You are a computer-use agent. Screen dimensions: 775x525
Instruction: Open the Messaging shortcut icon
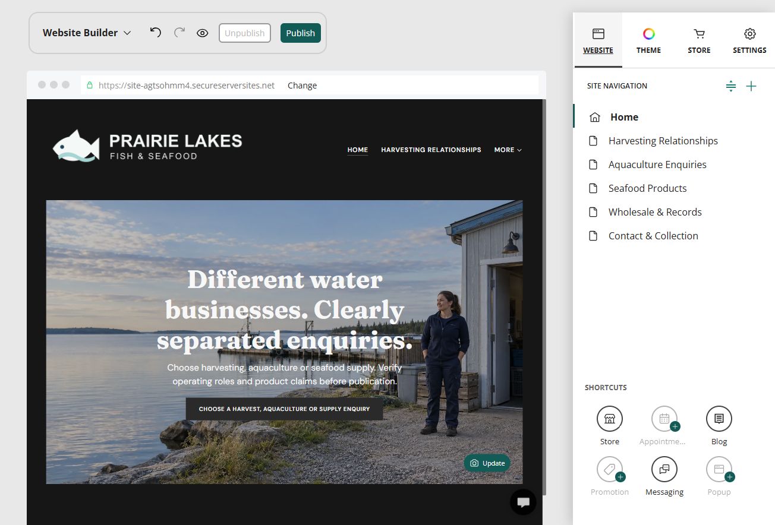click(x=664, y=469)
